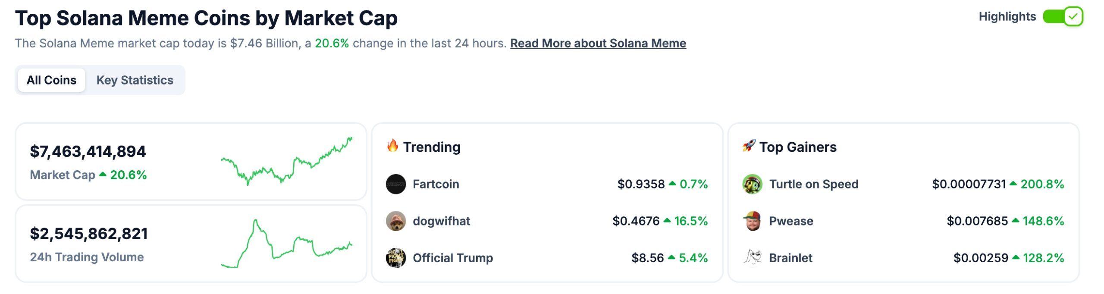Open the Pwease name link

pos(791,221)
